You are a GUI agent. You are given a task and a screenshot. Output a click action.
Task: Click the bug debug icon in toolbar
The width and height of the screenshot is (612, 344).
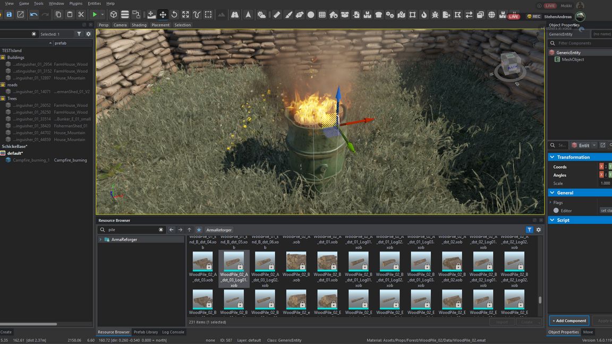436,15
